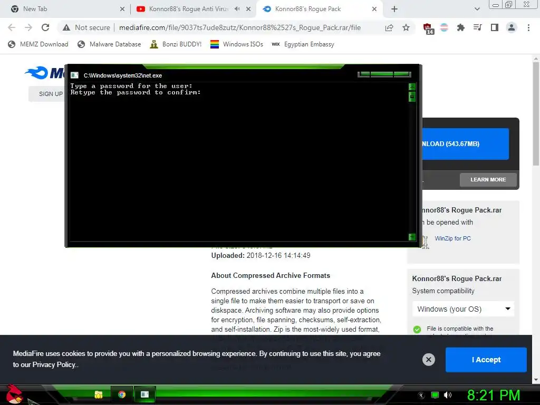Show hidden system tray icons

[421, 396]
